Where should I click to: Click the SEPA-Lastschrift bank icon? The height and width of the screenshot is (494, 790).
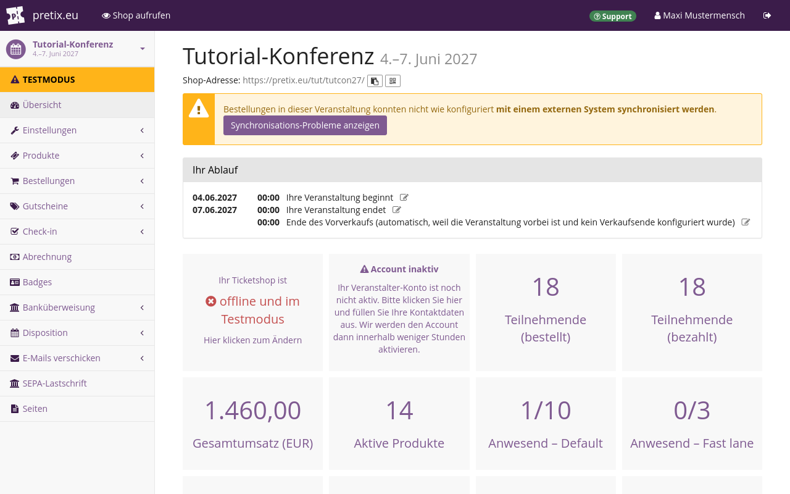(15, 383)
